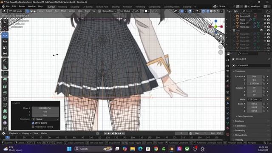
Task: Open the Global transform orientation dropdown
Action: tap(127, 11)
